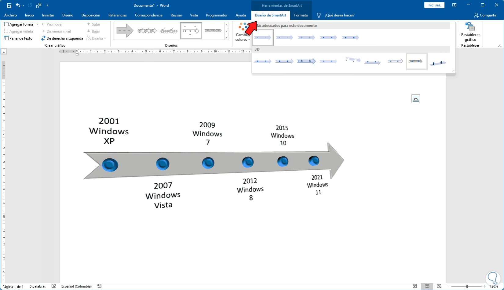
Task: Select the continuous arrow process layout
Action: pyautogui.click(x=147, y=31)
